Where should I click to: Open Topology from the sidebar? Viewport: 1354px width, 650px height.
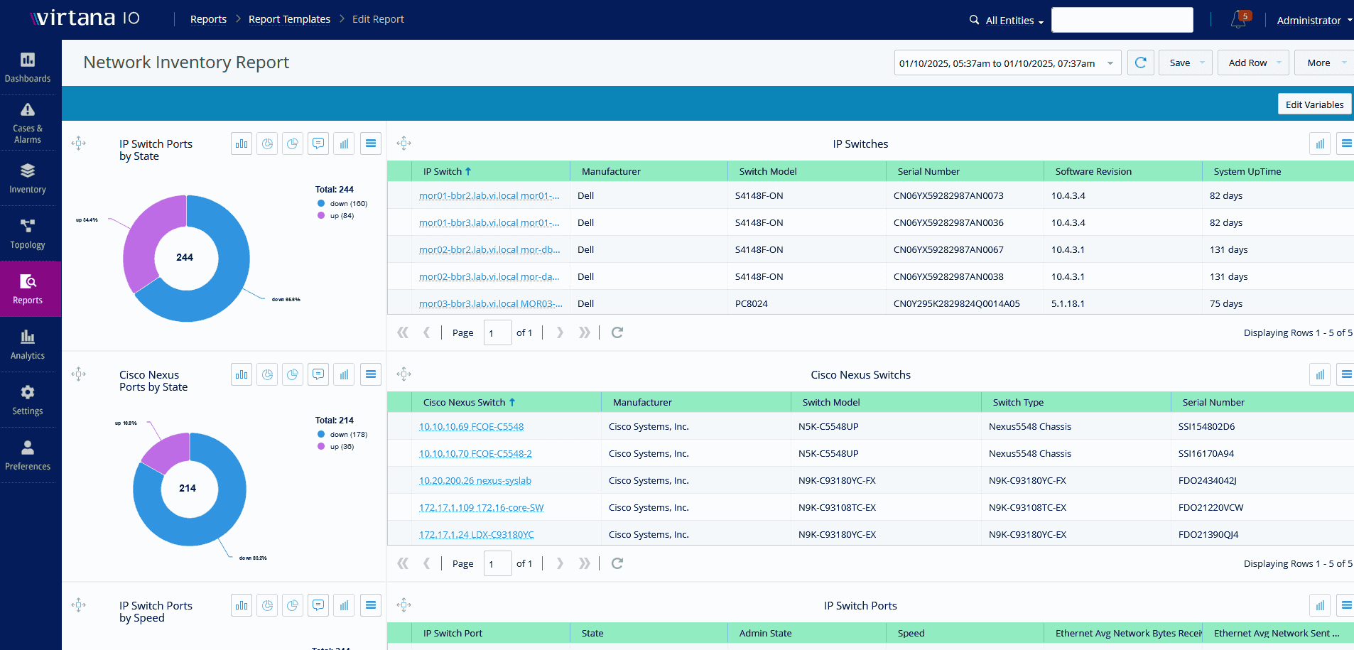point(28,234)
